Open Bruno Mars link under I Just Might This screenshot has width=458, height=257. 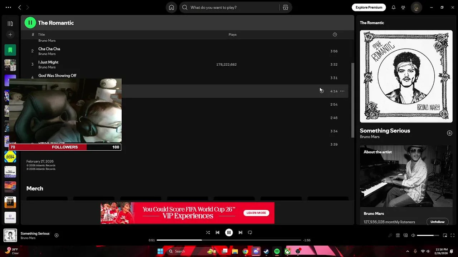click(x=47, y=67)
